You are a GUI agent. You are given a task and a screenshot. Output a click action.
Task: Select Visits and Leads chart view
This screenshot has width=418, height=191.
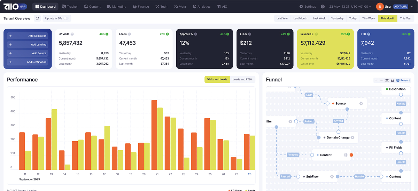pyautogui.click(x=217, y=80)
